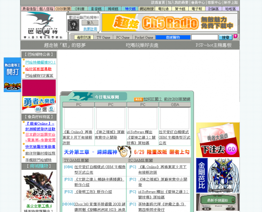This screenshot has height=212, width=262.
Task: Click the 搜尋 search button
Action: 226,37
